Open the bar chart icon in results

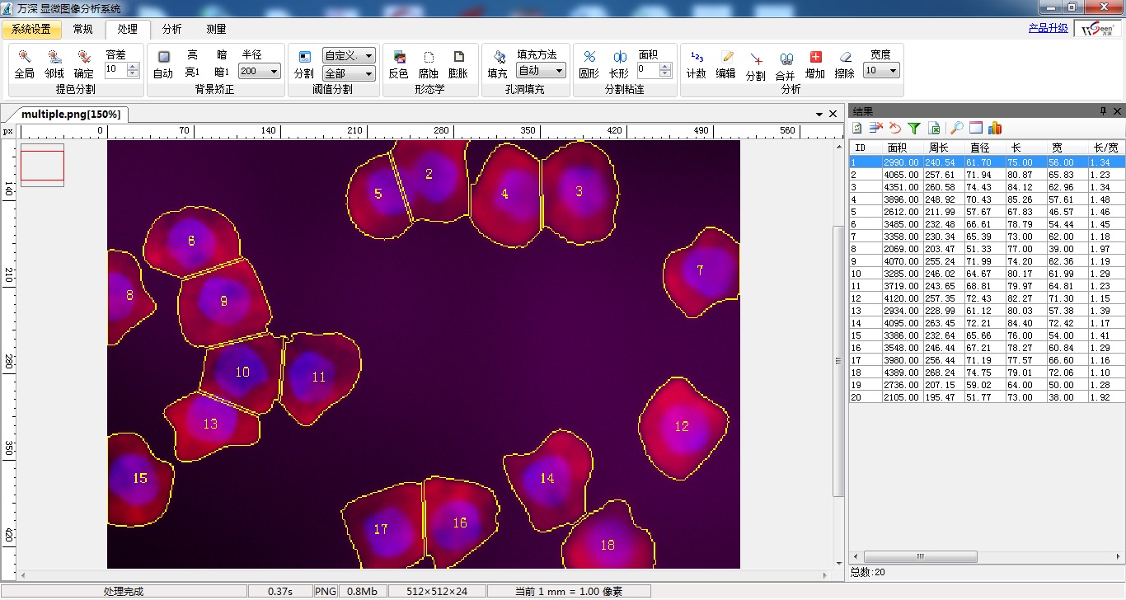(x=995, y=128)
